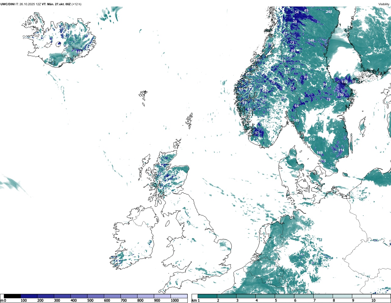This screenshot has height=303, width=391.
Task: Click the (+12 h) forecast offset text
Action: [76, 4]
